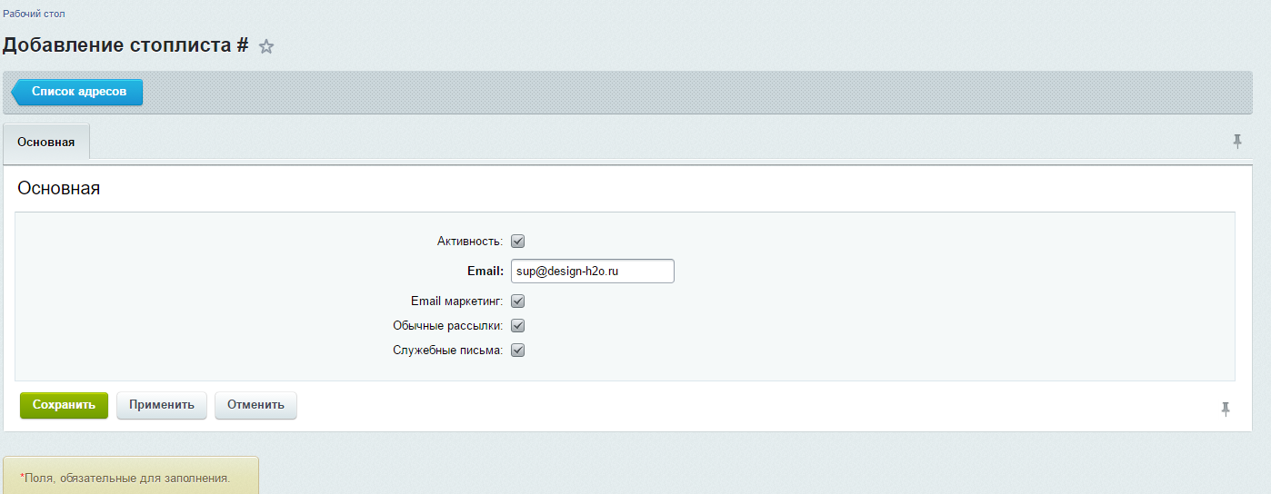Uncheck the Email маркетинг checkbox
Image resolution: width=1271 pixels, height=494 pixels.
pos(518,301)
